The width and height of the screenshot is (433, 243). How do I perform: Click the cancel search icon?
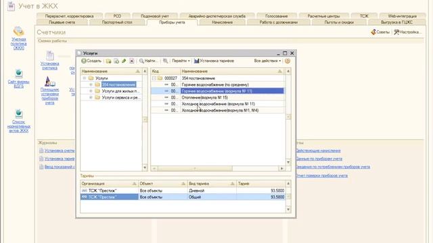click(x=165, y=61)
